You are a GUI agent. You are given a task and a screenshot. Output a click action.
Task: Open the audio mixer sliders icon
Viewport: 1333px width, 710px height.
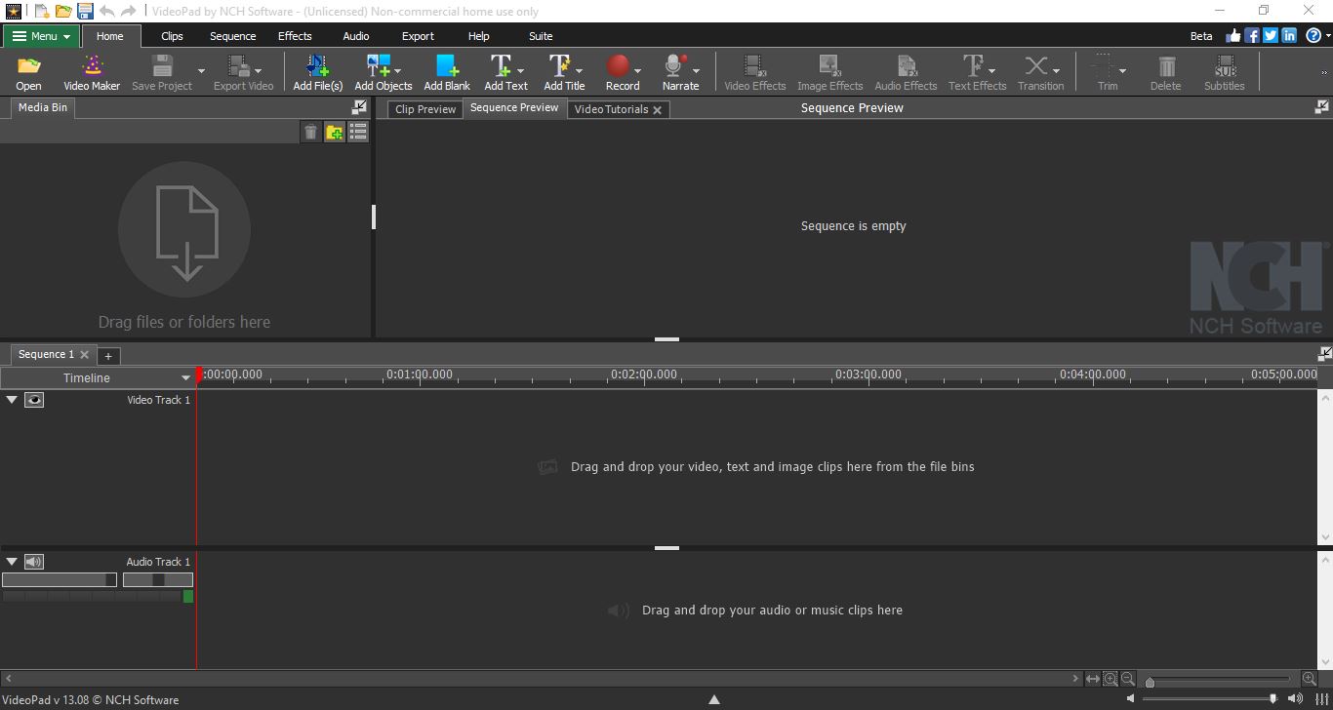1322,699
